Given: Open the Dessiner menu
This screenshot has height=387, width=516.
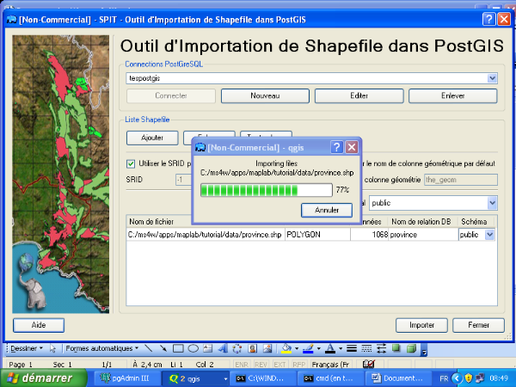Looking at the screenshot, I should [x=24, y=348].
